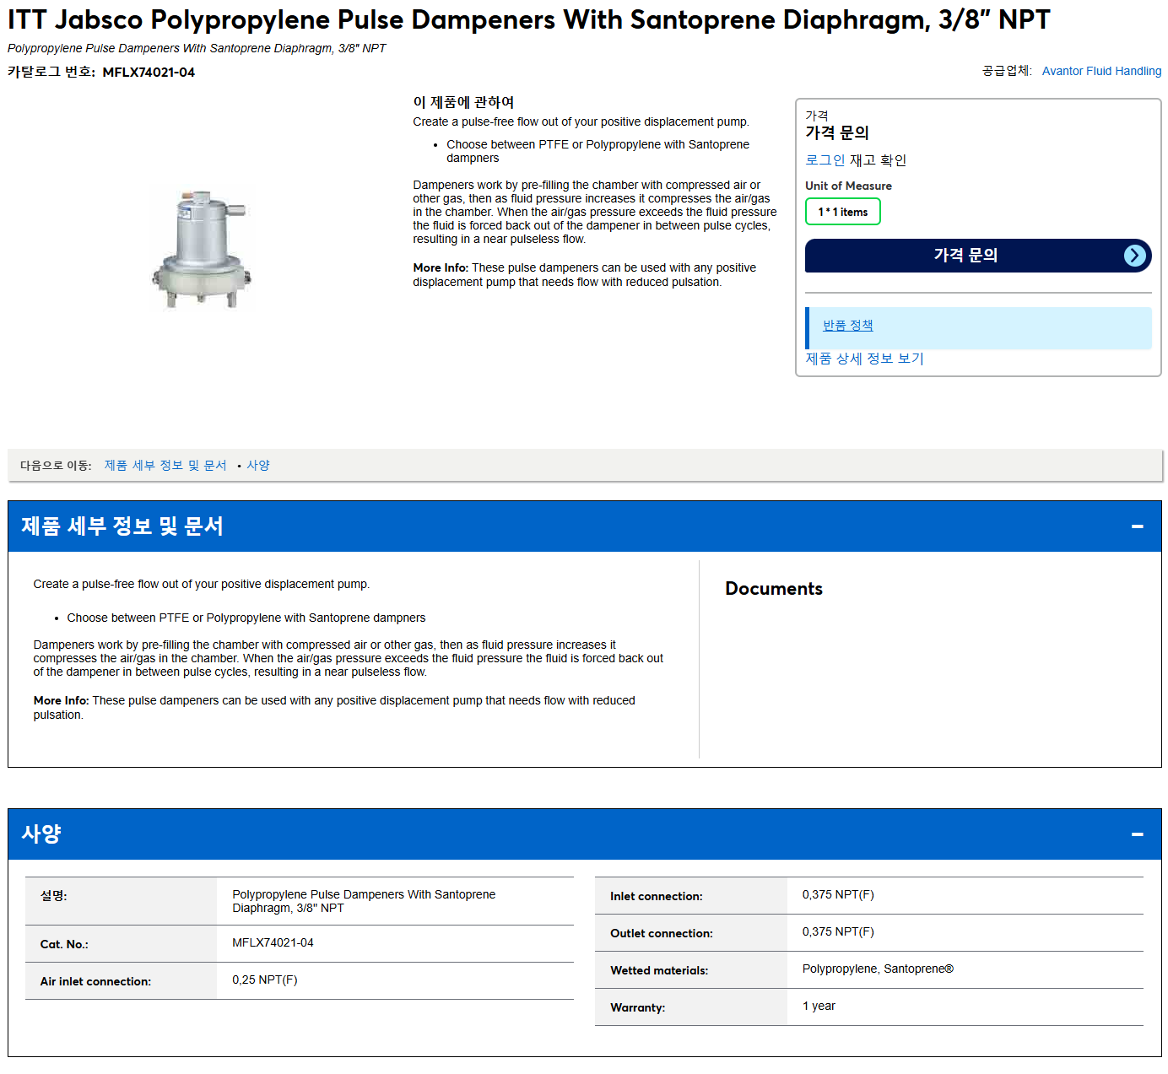Click the 이 제품에 관하여 heading
The image size is (1168, 1074).
[x=463, y=102]
